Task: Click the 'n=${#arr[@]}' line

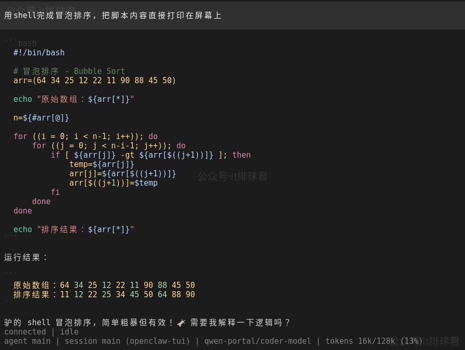Action: pos(41,118)
